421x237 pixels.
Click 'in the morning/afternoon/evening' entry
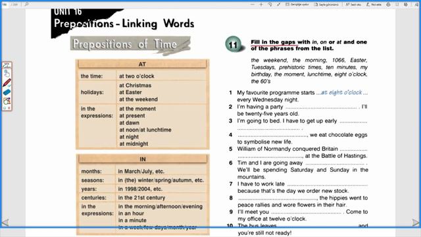161,206
